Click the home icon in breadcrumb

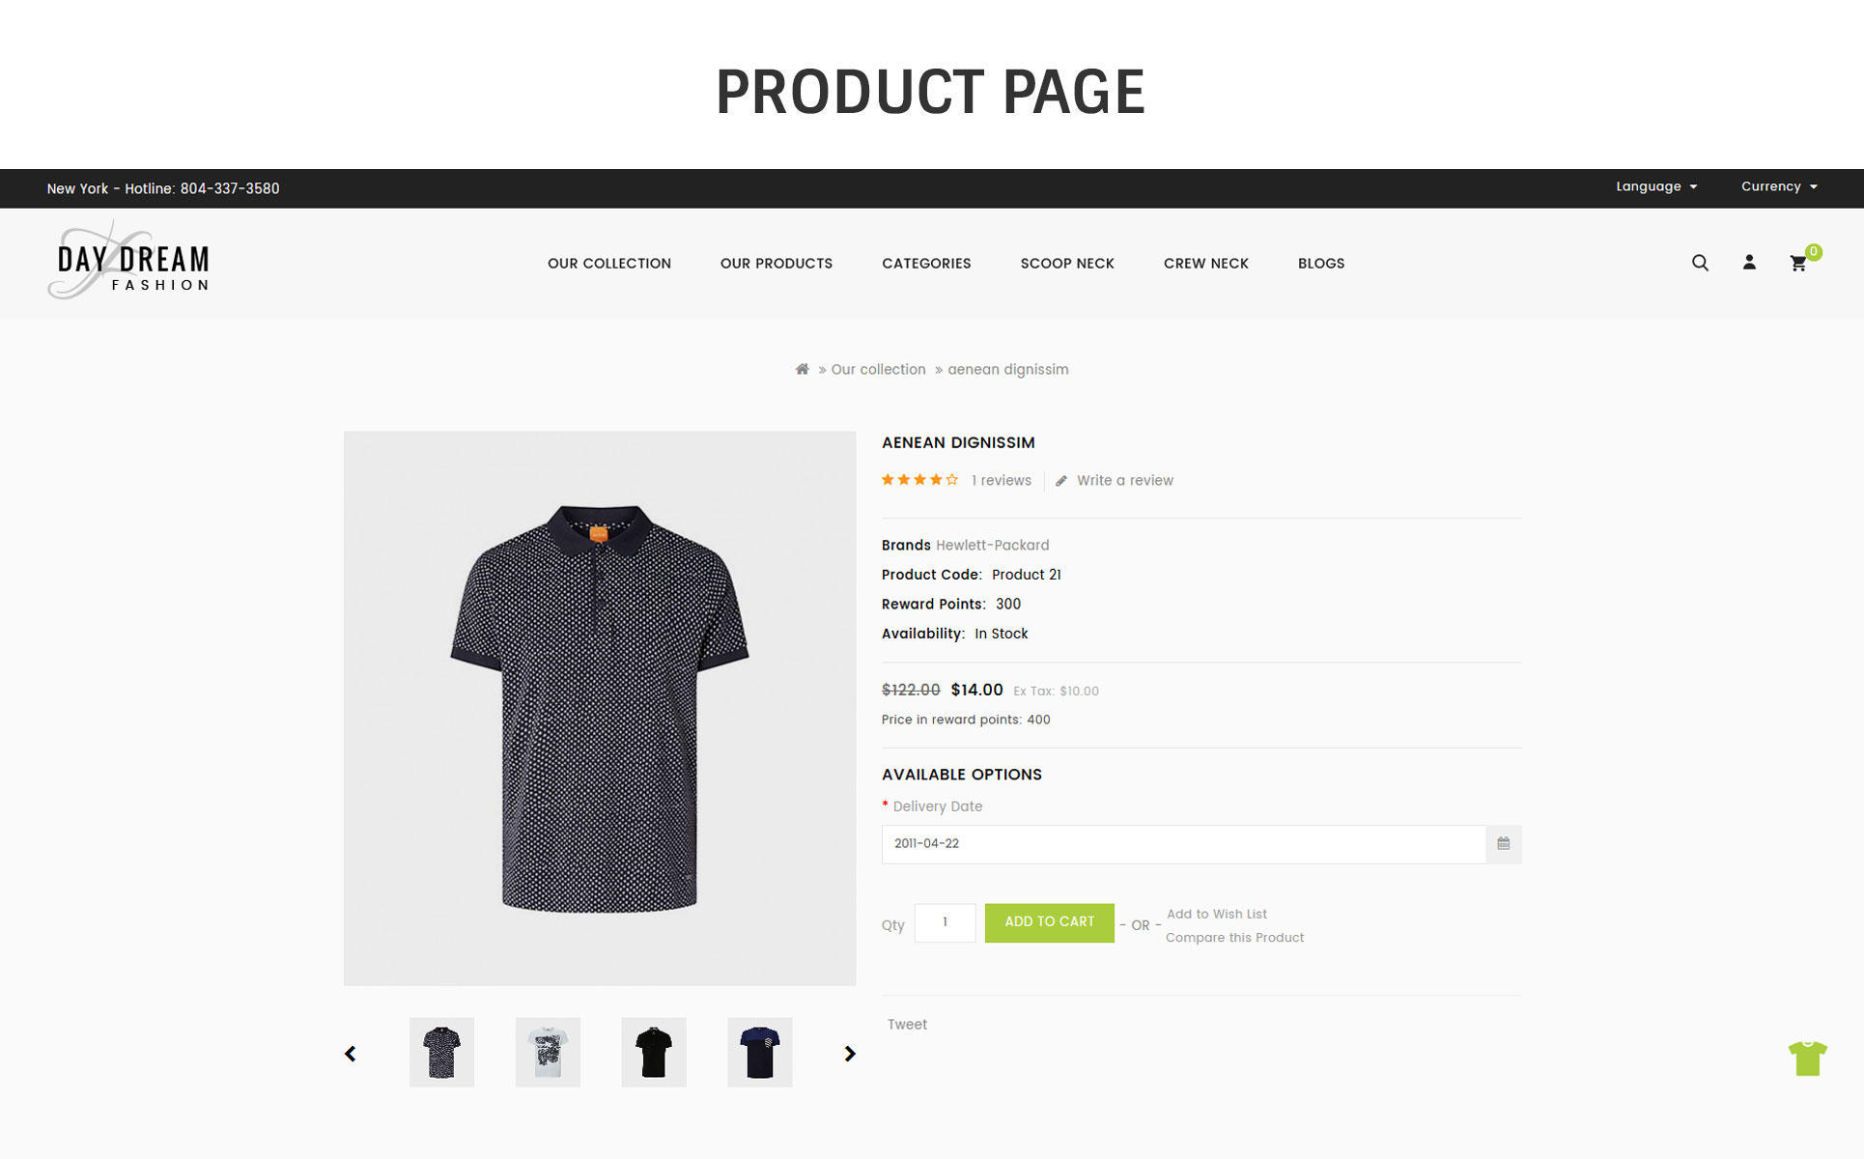click(802, 369)
